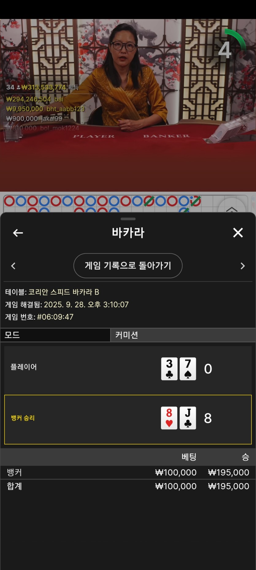Tap the 뱅커 승리 result row
This screenshot has width=256, height=570.
[x=128, y=420]
